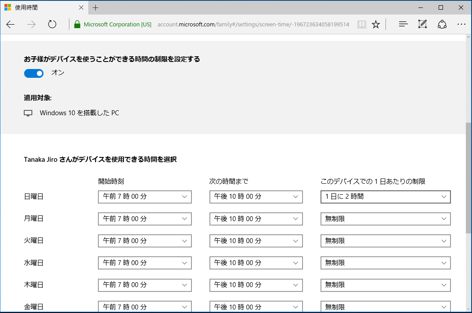Add this page to favorites with the star
The height and width of the screenshot is (313, 472).
(376, 24)
